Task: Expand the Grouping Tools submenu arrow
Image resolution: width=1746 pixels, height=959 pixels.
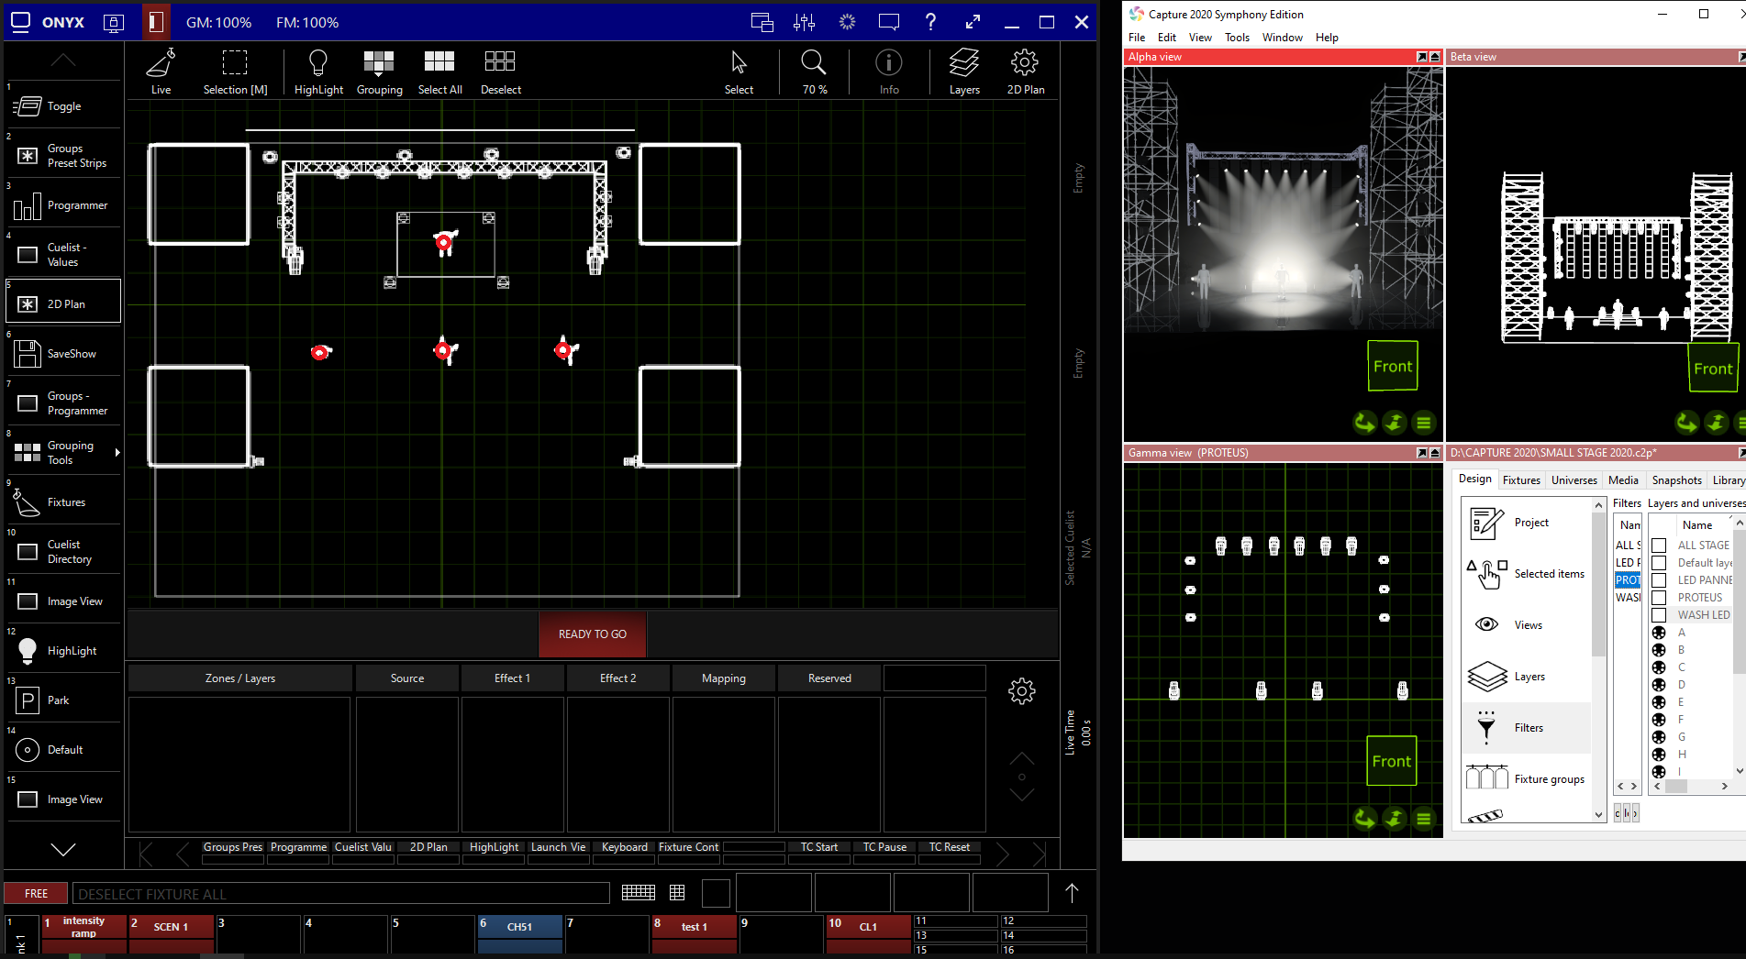Action: tap(117, 453)
